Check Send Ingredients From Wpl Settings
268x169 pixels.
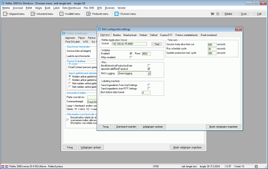[x=149, y=85]
